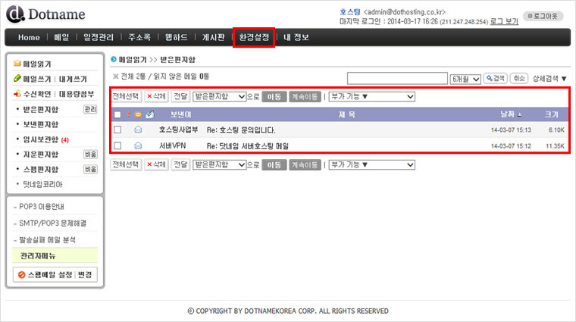
Task: Click the envelope icon beside 서버VPN mail
Action: (138, 145)
